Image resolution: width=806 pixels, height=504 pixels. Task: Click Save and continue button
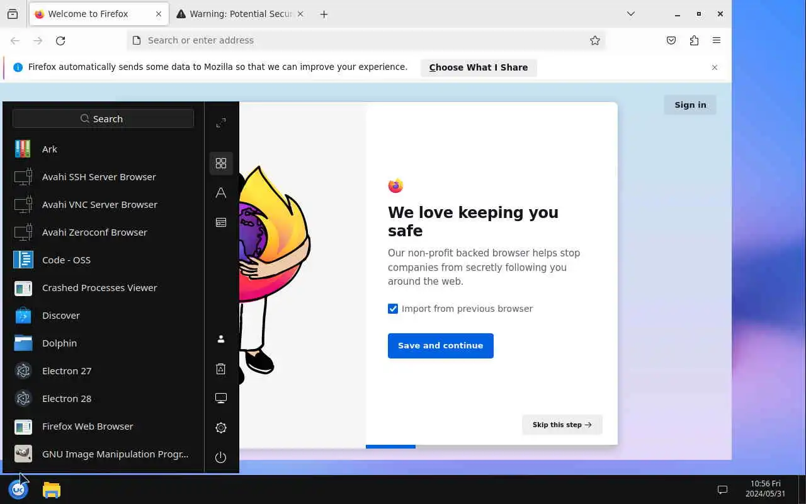point(441,346)
